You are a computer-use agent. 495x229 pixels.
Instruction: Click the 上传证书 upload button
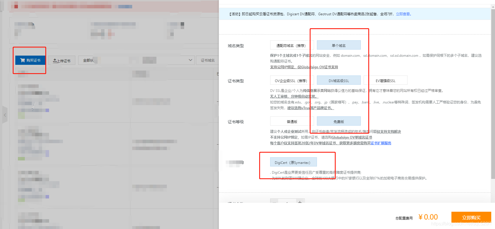click(62, 60)
